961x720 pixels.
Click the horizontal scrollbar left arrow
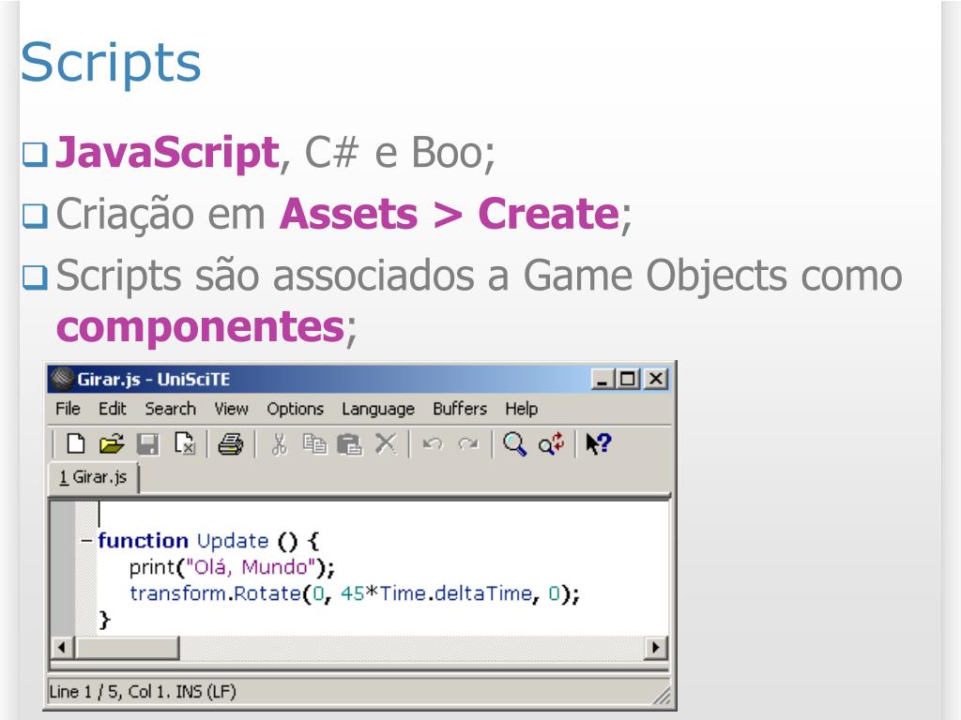pos(63,647)
